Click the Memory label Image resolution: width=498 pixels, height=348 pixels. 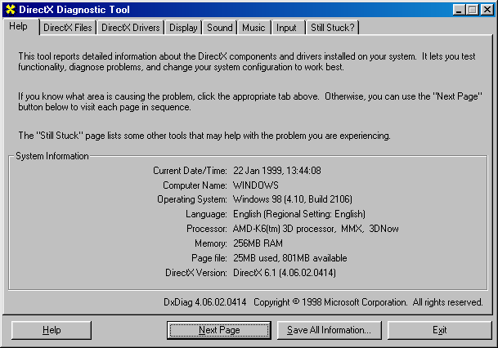click(211, 243)
